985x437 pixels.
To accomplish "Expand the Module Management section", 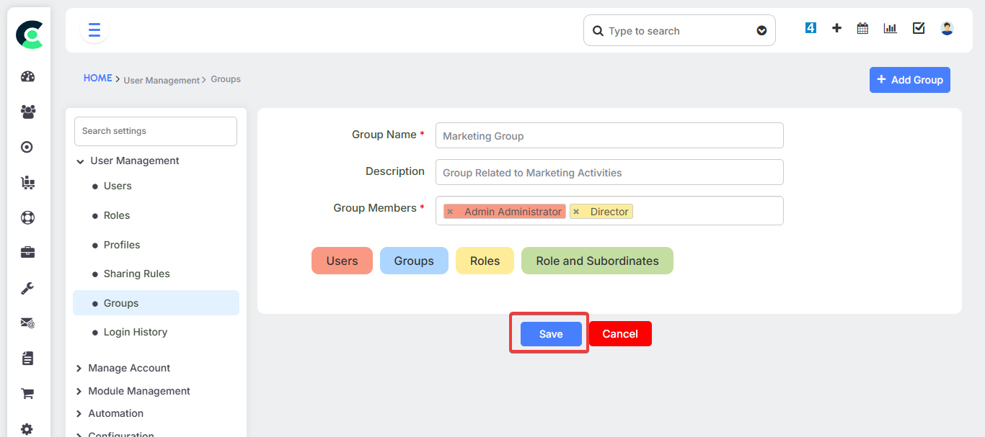I will point(79,392).
